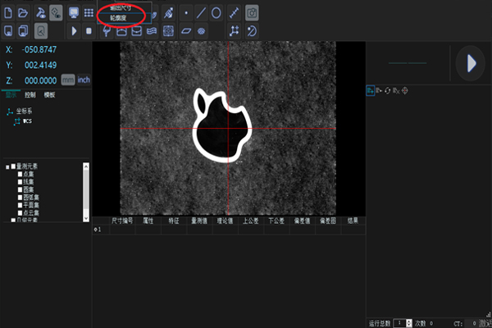Switch units to inch
Screen dimensions: 492x328
point(84,80)
